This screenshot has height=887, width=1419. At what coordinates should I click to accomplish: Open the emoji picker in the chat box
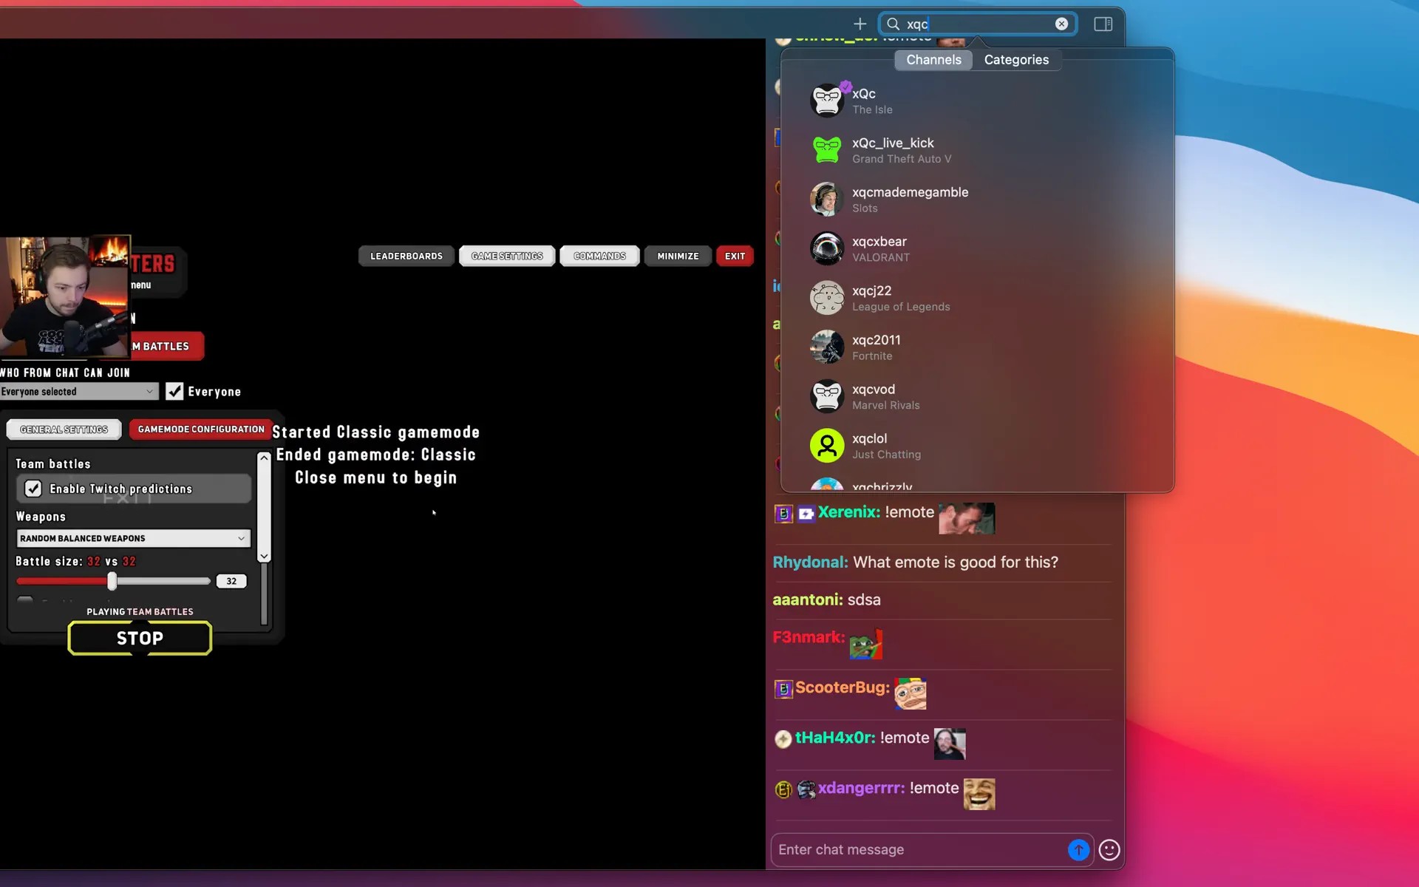click(1109, 850)
